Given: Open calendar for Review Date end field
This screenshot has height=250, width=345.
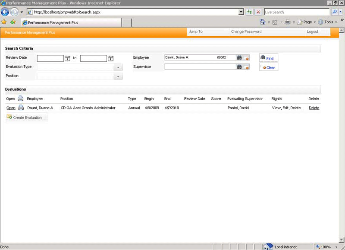Looking at the screenshot, I should pyautogui.click(x=110, y=58).
